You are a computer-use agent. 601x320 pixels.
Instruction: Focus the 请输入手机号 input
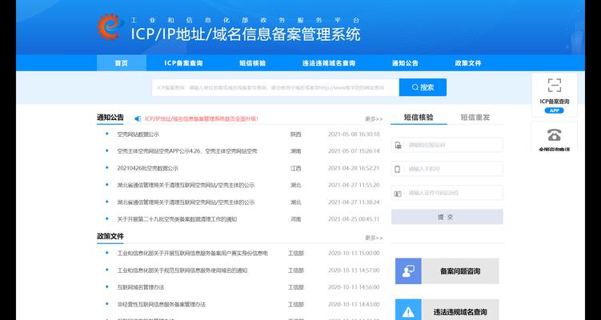447,169
